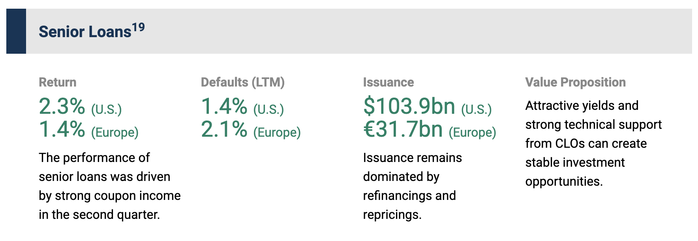
Task: Click the "Issuance" column label
Action: pyautogui.click(x=388, y=82)
